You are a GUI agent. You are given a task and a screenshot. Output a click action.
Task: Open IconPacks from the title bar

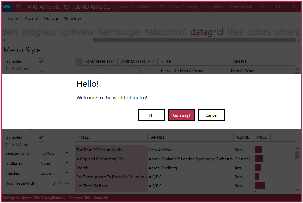pos(143,7)
